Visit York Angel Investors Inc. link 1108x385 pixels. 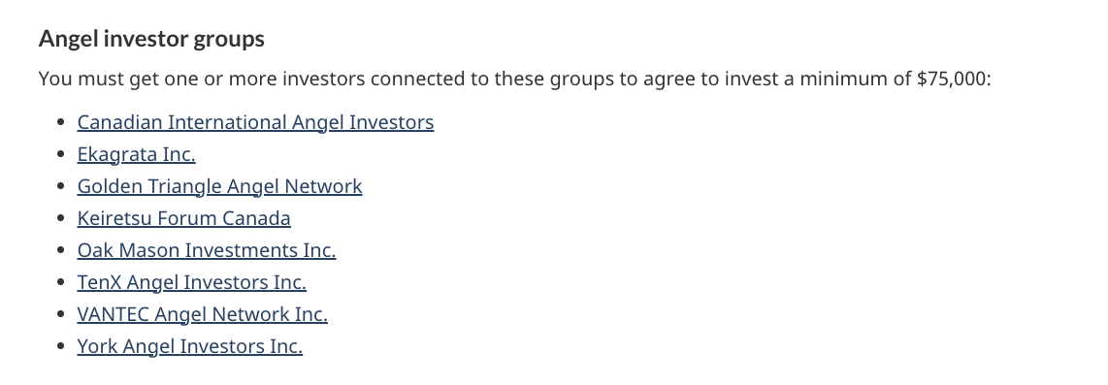[190, 346]
